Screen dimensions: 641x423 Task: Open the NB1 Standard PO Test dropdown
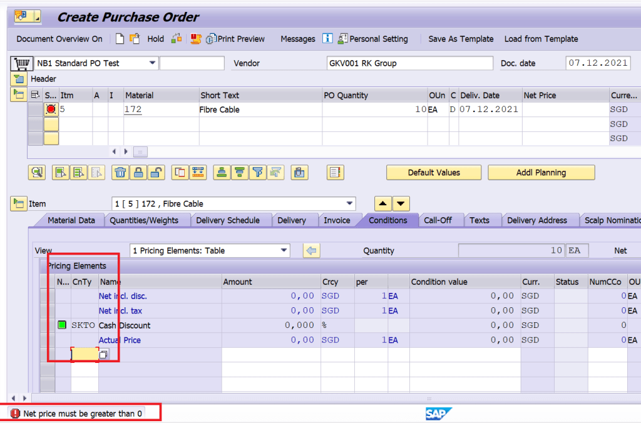coord(152,63)
